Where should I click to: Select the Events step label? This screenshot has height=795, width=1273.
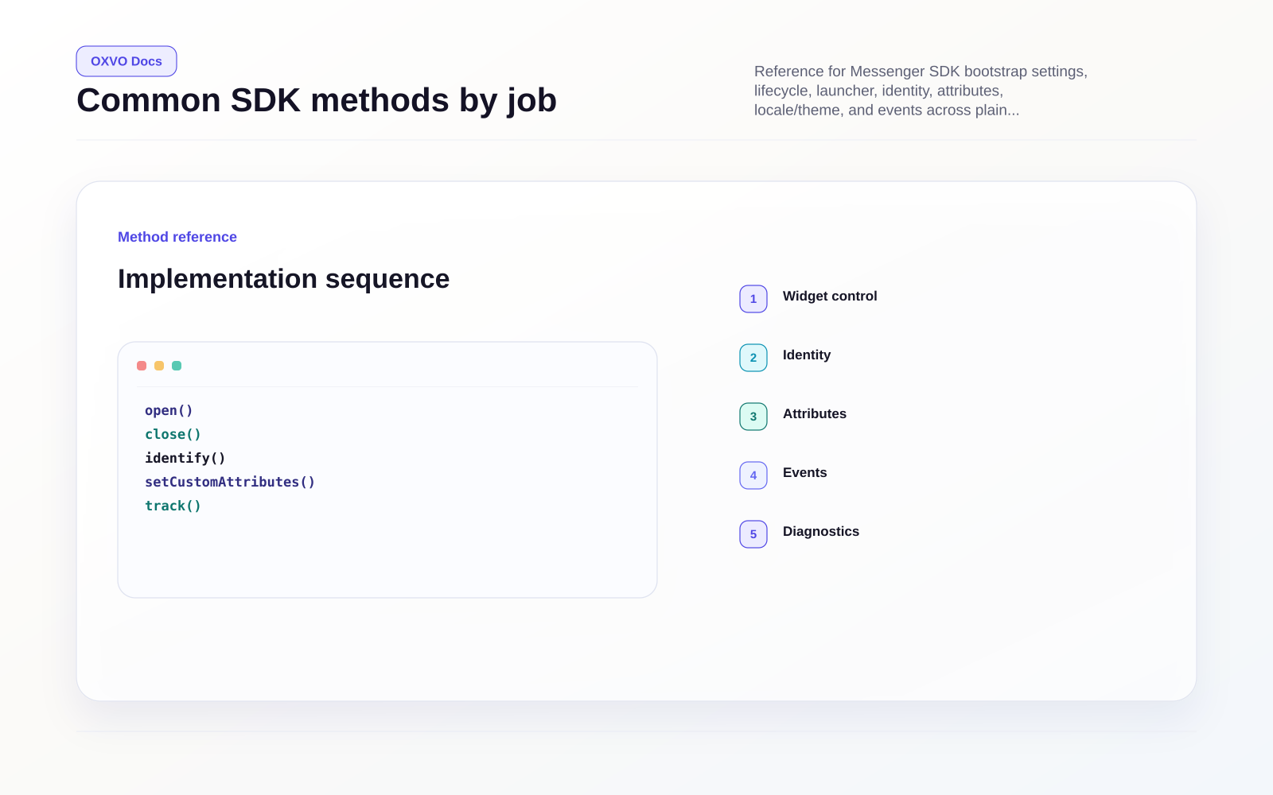pyautogui.click(x=805, y=472)
